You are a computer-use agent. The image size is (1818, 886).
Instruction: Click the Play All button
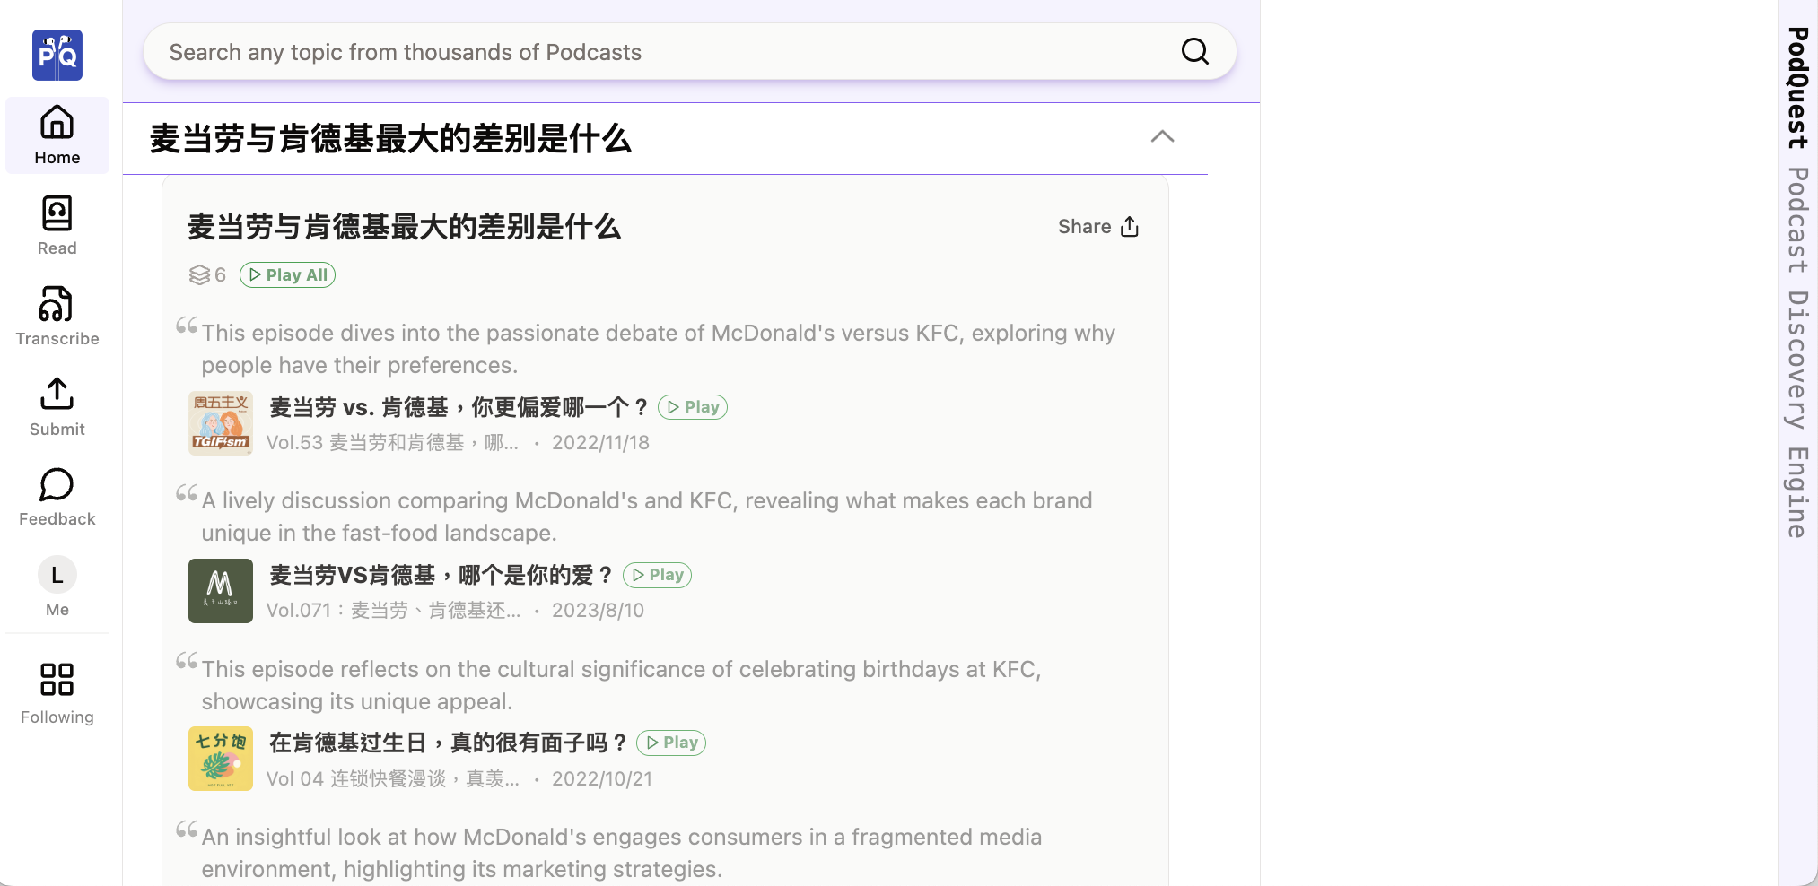pos(287,274)
